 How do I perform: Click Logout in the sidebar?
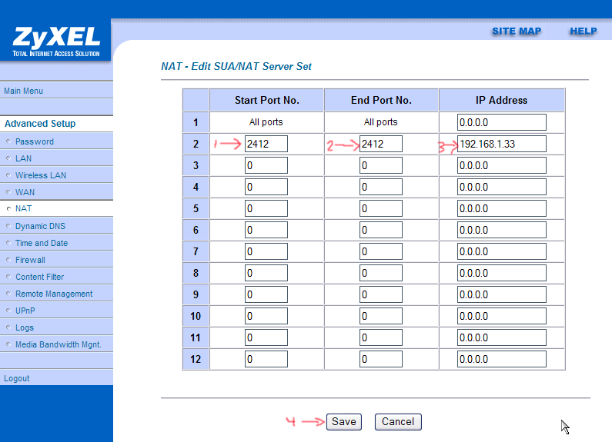(17, 378)
